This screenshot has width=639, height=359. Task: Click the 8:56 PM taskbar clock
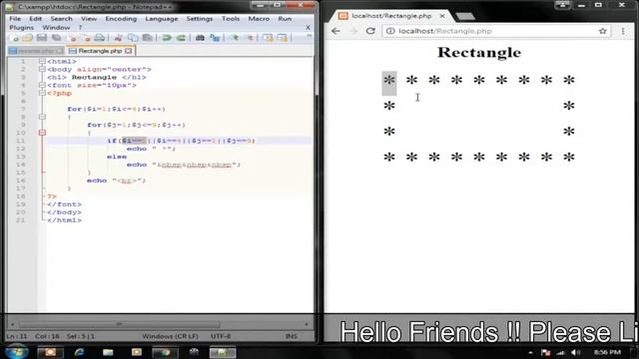pyautogui.click(x=607, y=352)
